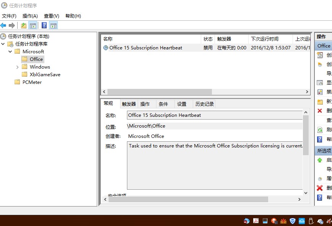Click the 描述 description text box
Screen dimensions: 332x226
tap(215, 165)
